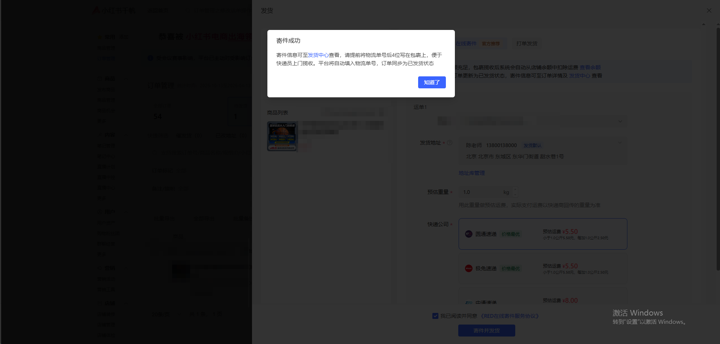Open 发货中心 link in the notice banner

579,76
